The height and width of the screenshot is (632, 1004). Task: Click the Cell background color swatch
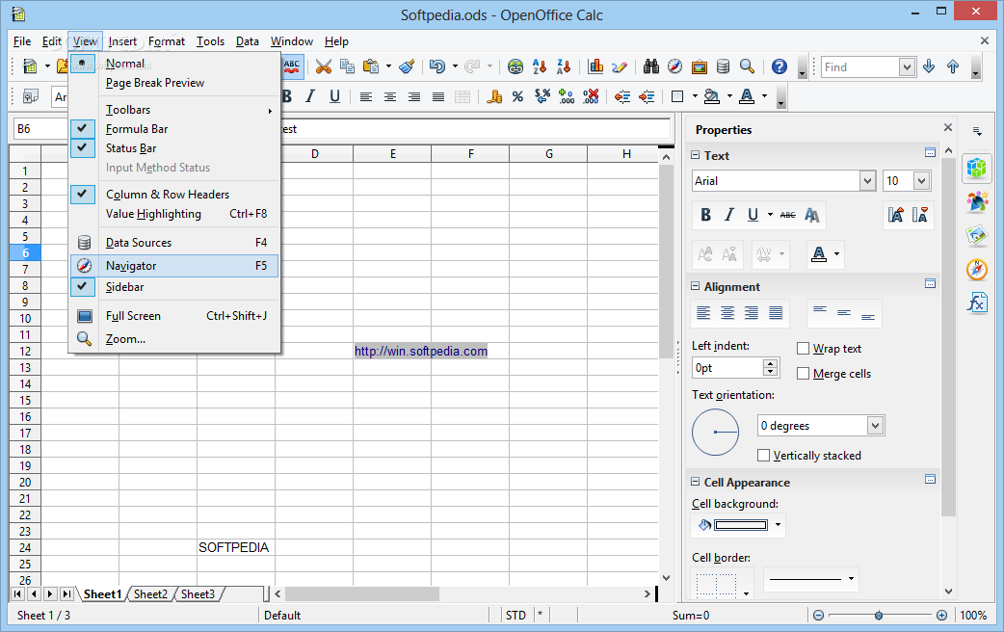pos(740,525)
